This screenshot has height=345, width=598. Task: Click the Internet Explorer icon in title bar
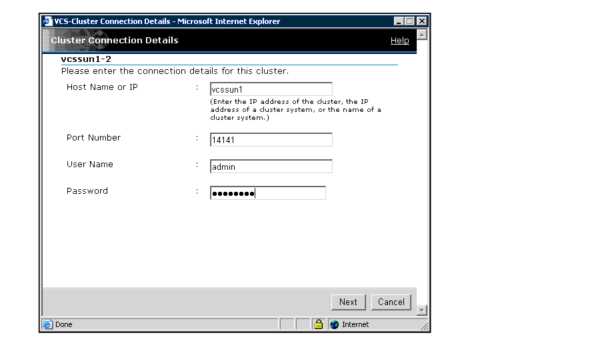click(47, 21)
